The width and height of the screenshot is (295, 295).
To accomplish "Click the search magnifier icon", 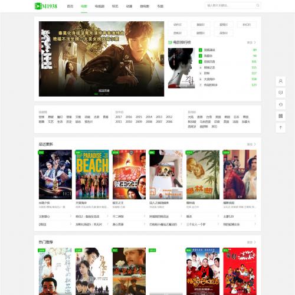I will pos(258,5).
